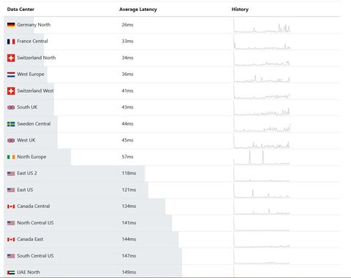Click the North Europe Ireland flag
The image size is (351, 278).
pos(11,157)
